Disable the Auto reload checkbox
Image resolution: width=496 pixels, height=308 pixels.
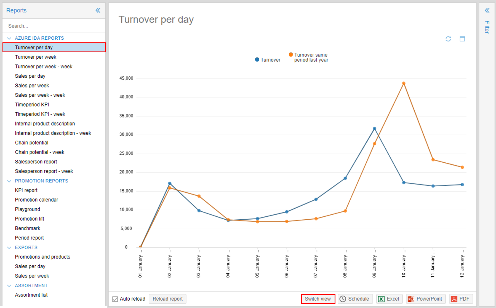[x=114, y=299]
